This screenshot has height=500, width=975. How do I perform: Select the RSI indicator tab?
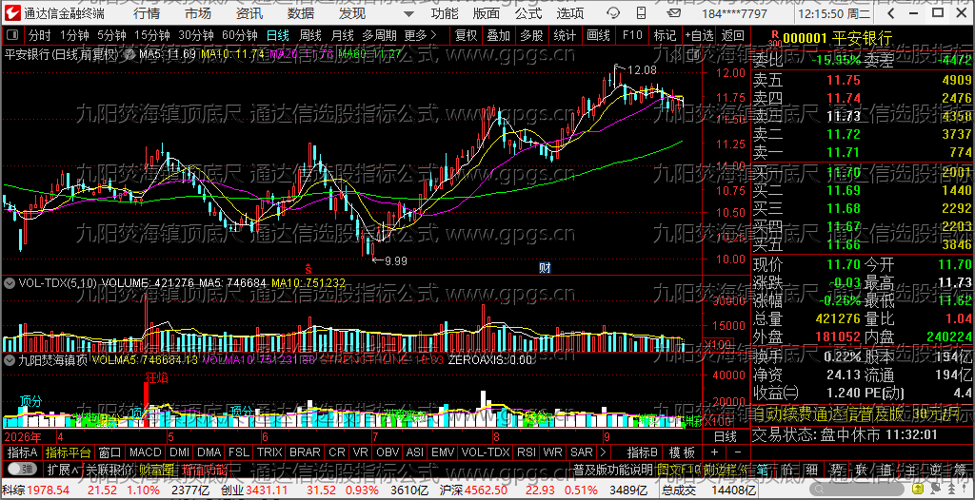pos(527,452)
